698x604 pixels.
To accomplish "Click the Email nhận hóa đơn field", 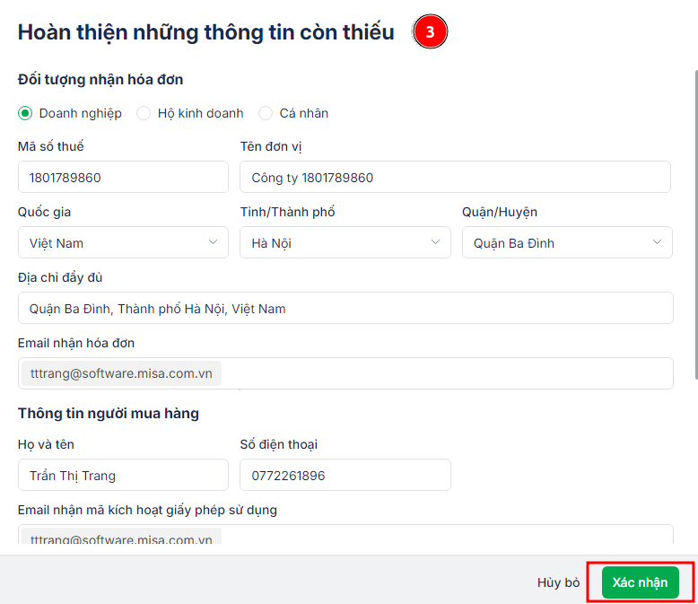I will tap(345, 373).
